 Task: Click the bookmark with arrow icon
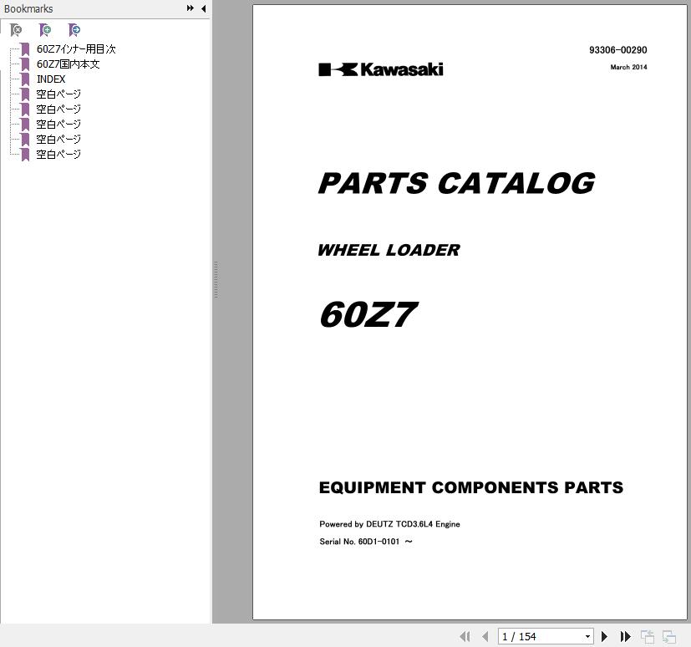pos(74,30)
